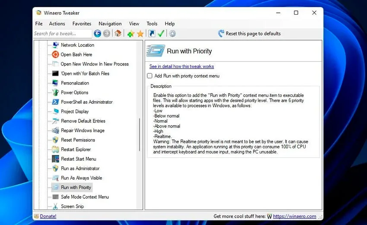Click the PowerShell as Administrator icon
The image size is (367, 225).
[55, 102]
